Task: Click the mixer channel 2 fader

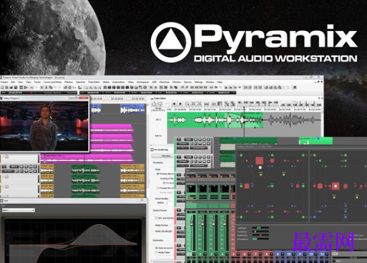Action: (x=203, y=223)
